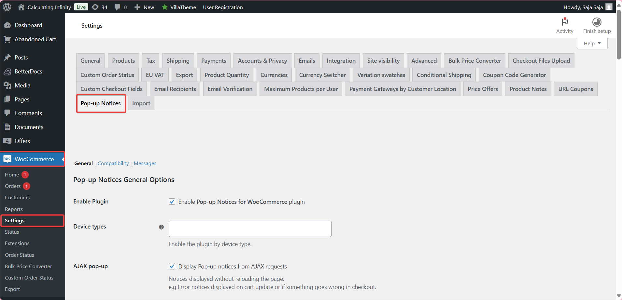Uncheck Enable Pop-up Notices for WooCommerce plugin
Image resolution: width=622 pixels, height=300 pixels.
[172, 202]
